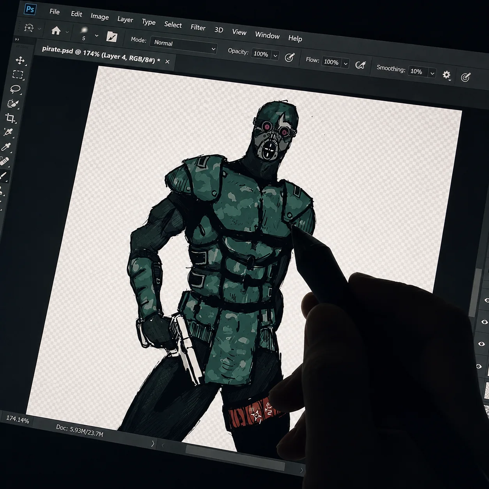This screenshot has width=489, height=489.
Task: Open the Filter menu
Action: pos(198,27)
